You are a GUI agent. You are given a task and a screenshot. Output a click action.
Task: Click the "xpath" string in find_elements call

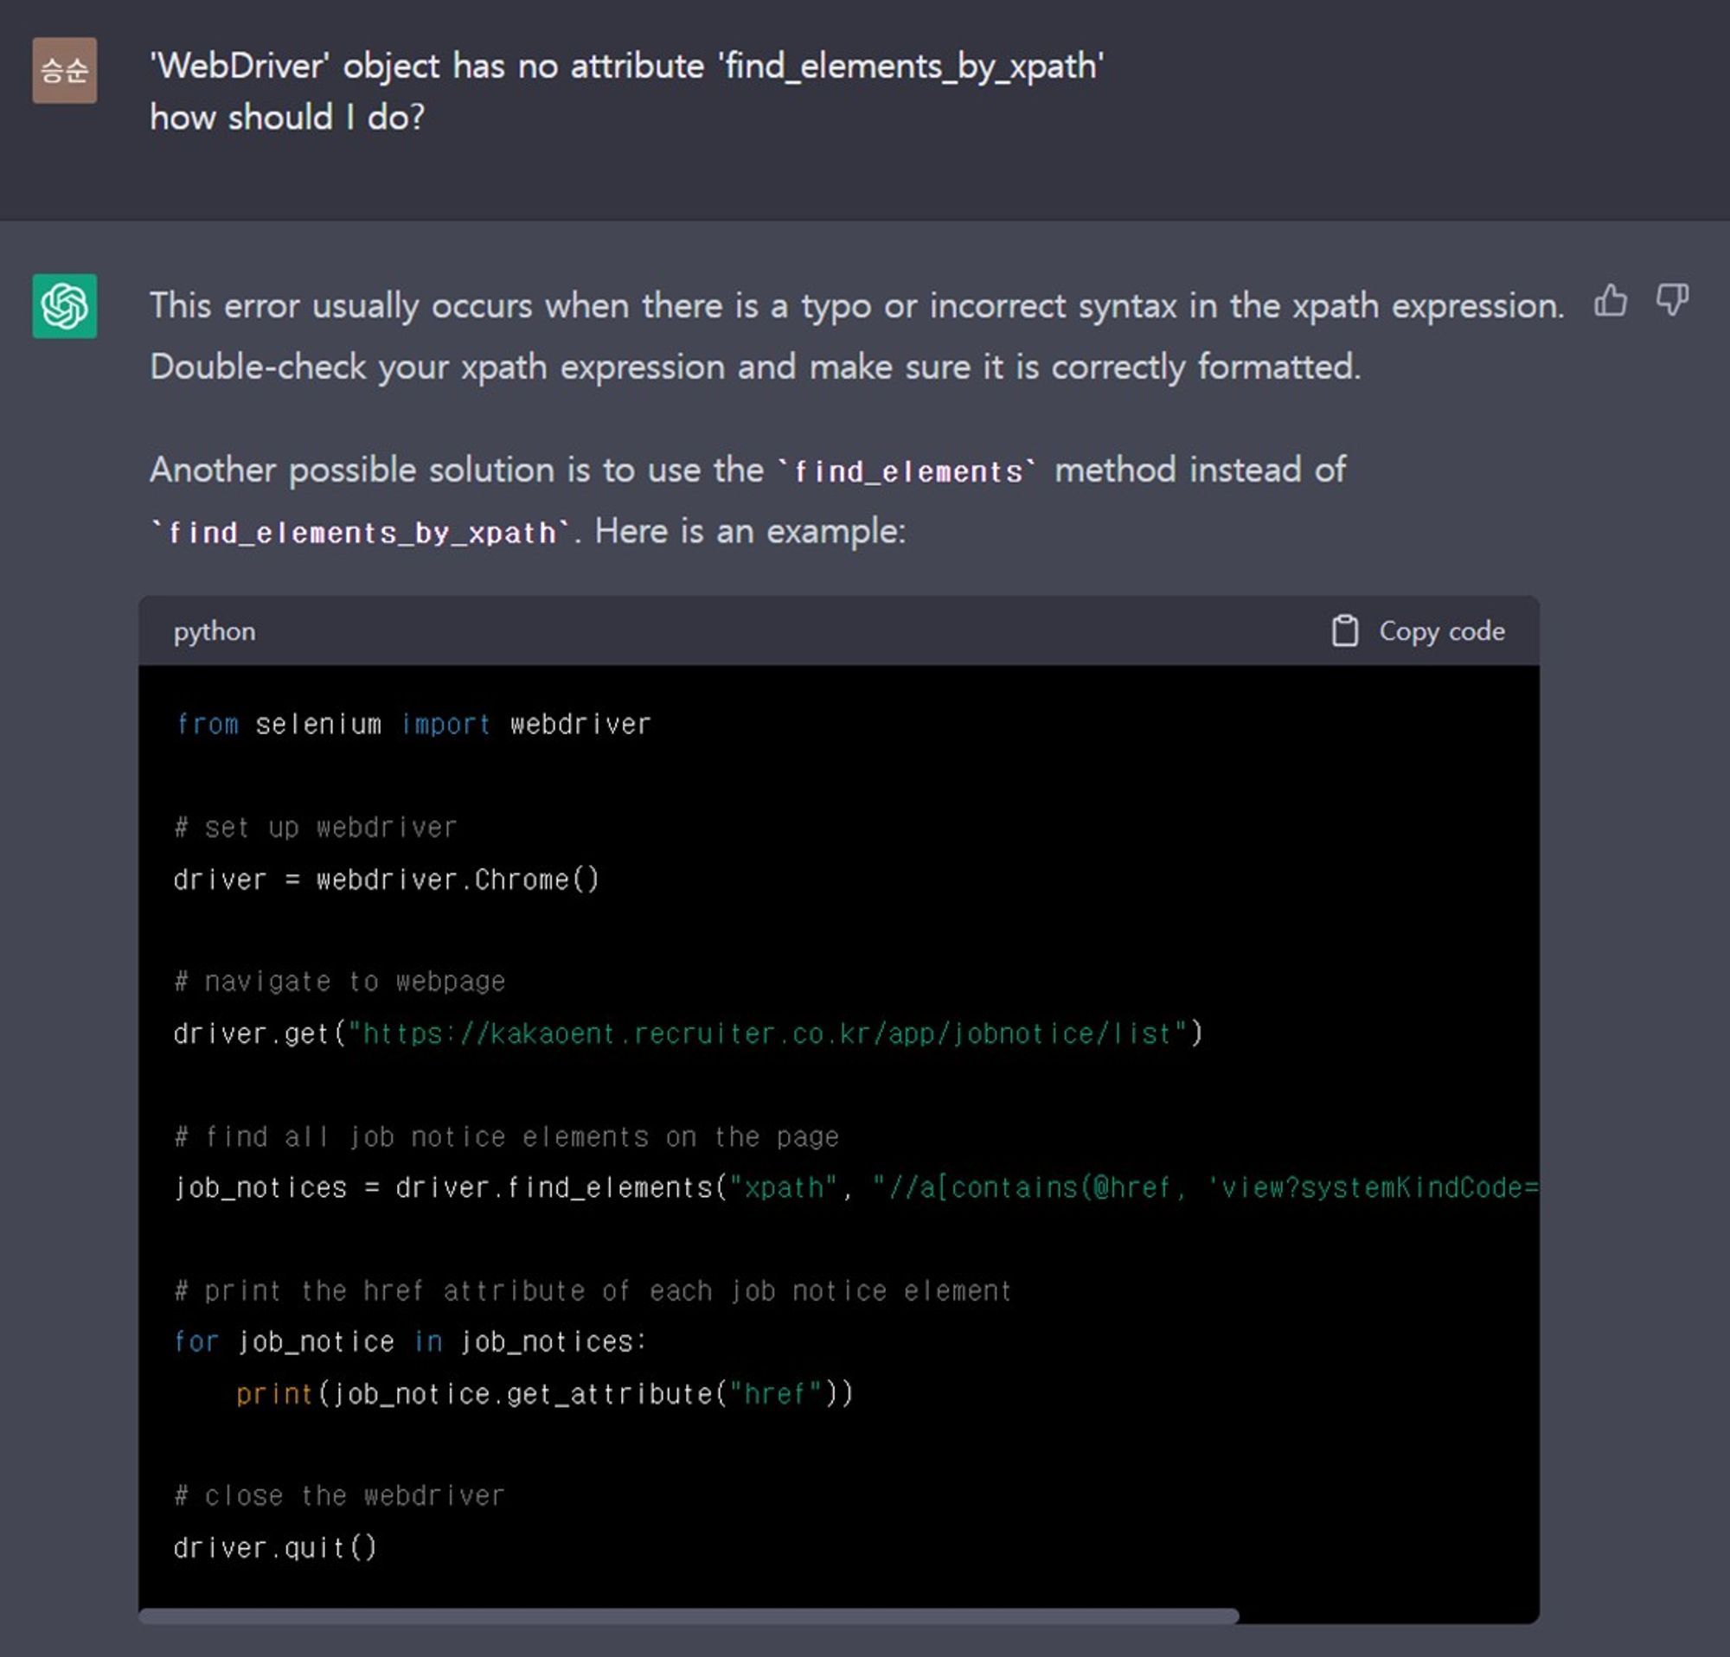783,1187
